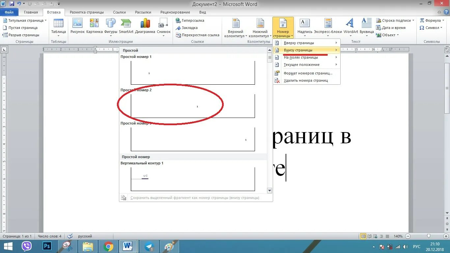Choose Внизу страницы submenu
Viewport: 450px width, 253px height.
[x=306, y=50]
